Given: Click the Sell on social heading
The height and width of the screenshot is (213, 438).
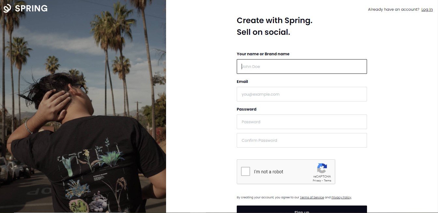Looking at the screenshot, I should (263, 32).
